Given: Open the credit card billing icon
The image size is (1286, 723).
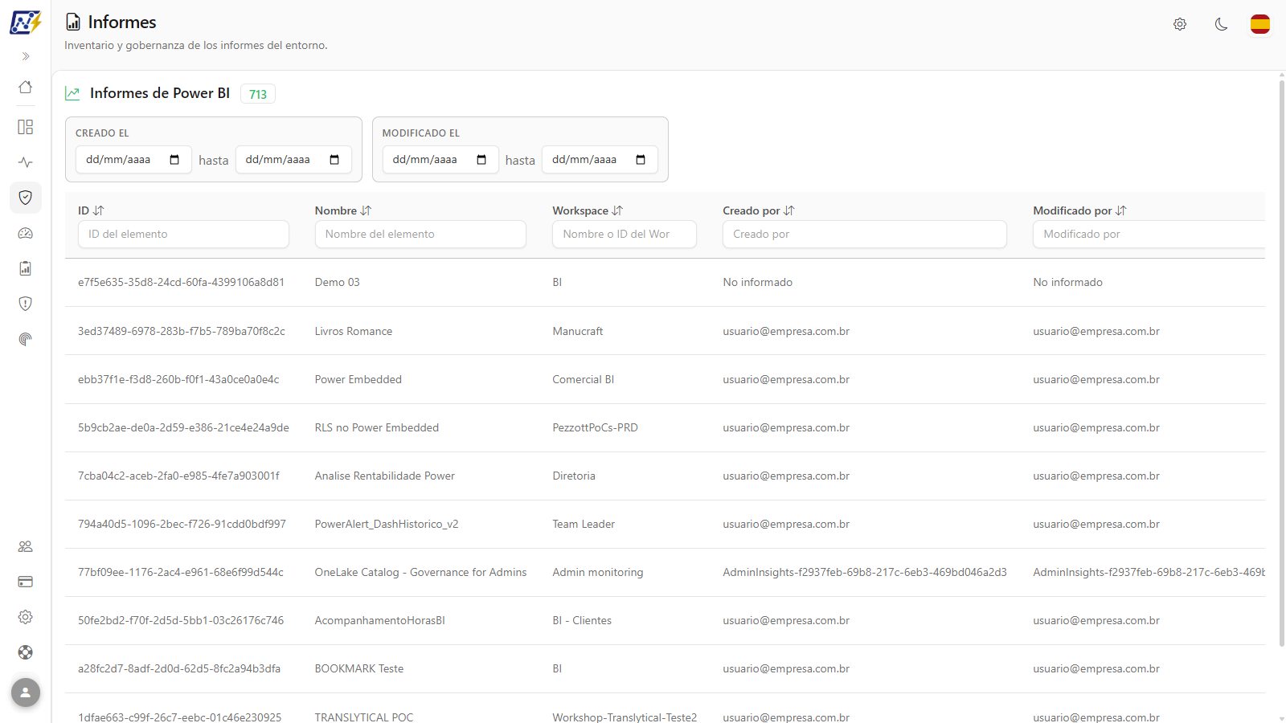Looking at the screenshot, I should 26,582.
